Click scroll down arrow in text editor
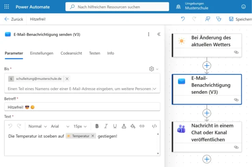 (158, 154)
